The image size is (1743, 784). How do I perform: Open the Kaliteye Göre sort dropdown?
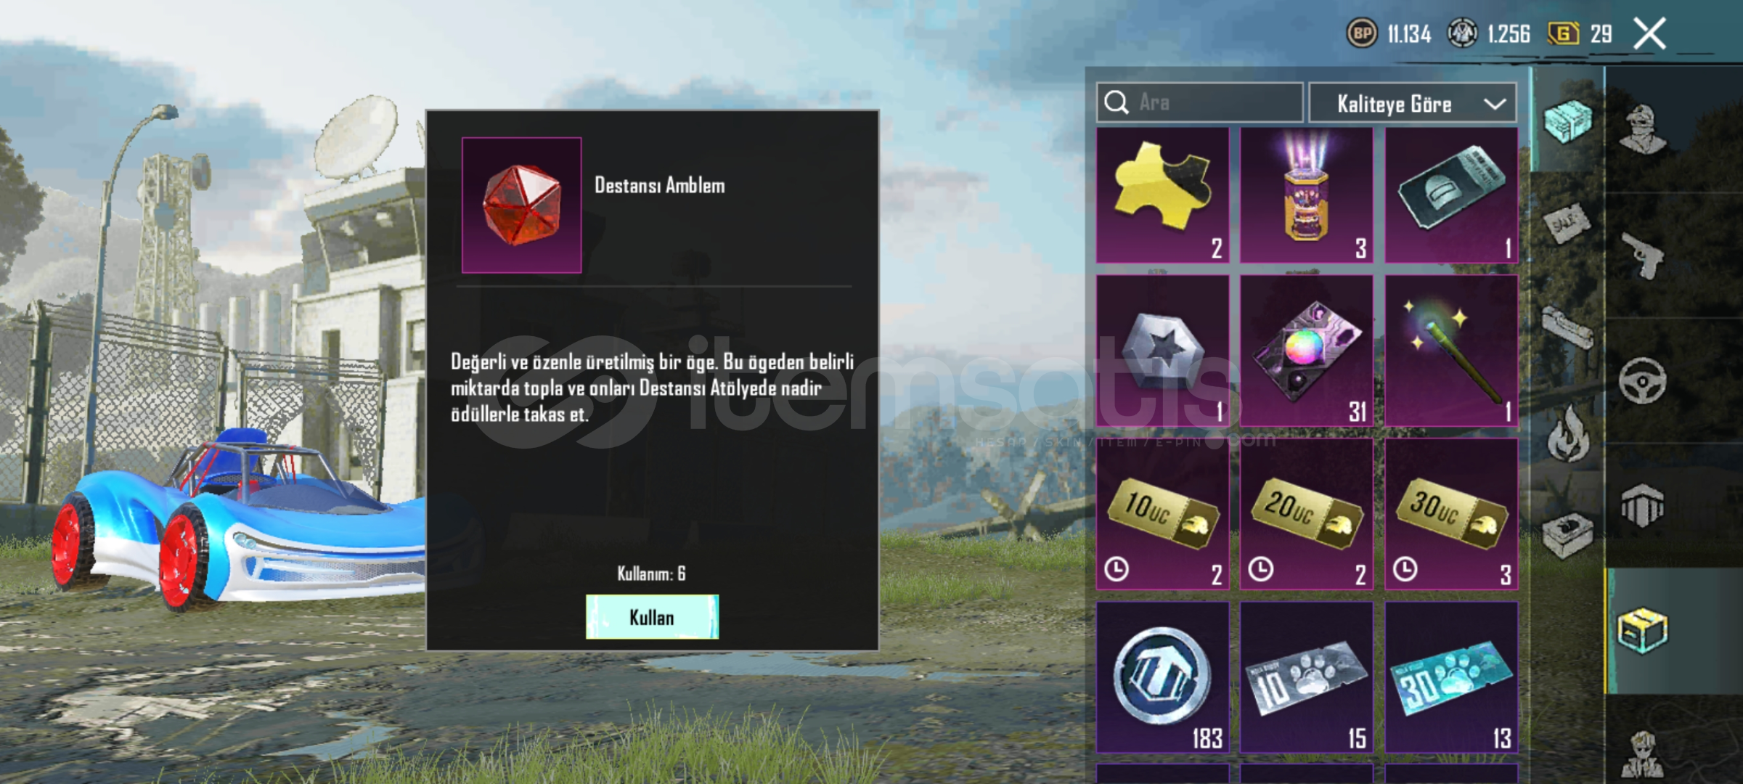point(1412,103)
